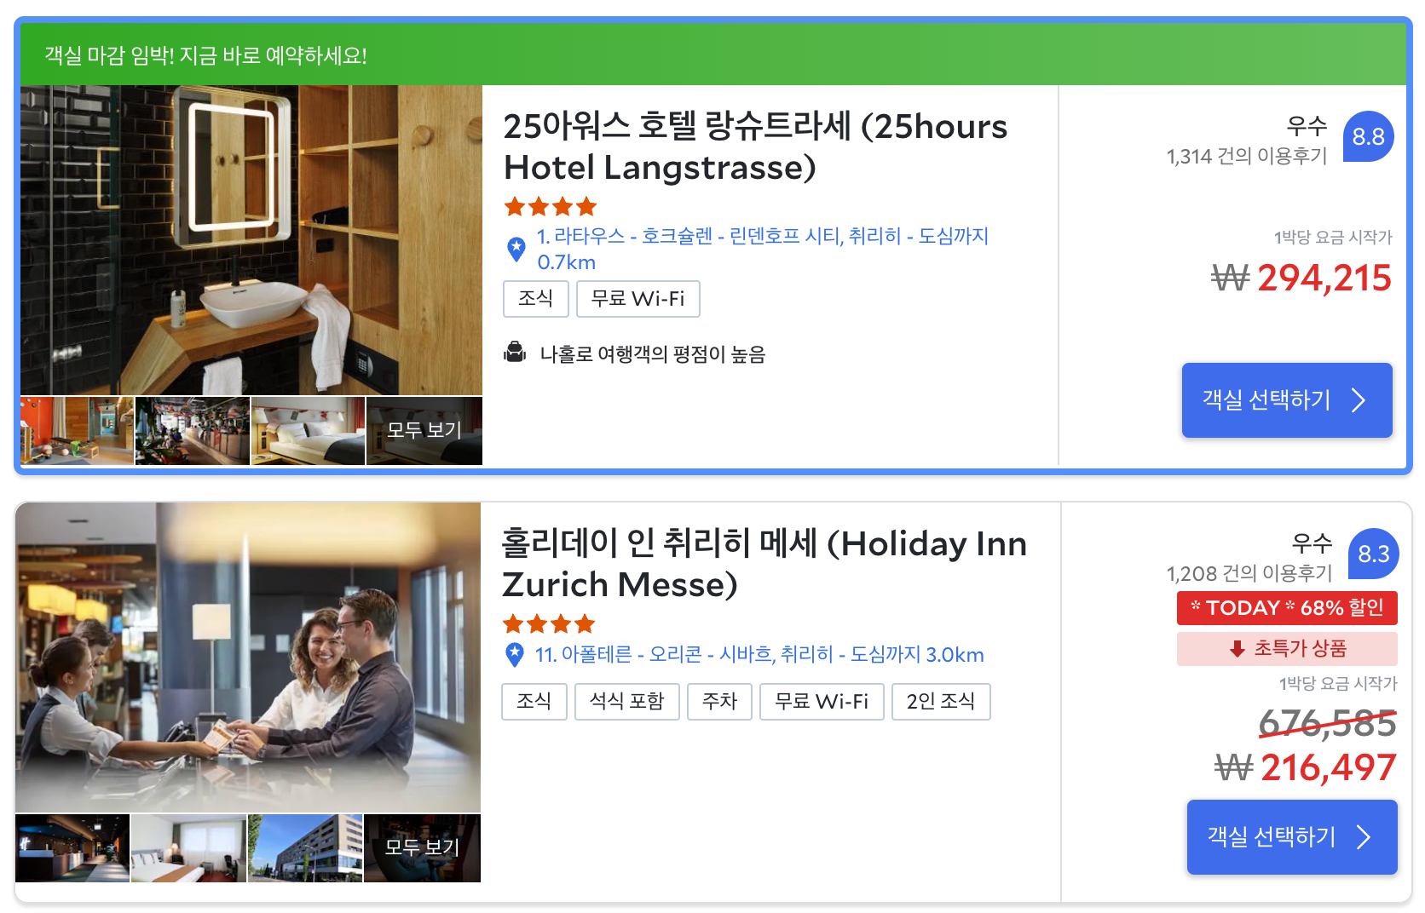This screenshot has height=913, width=1425.
Task: Click 1,314 건의 이용후기 review count
Action: coord(1247,156)
